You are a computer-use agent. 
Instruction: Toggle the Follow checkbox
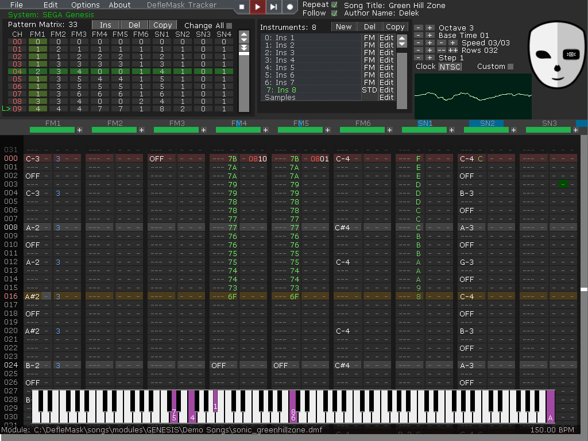pos(334,13)
